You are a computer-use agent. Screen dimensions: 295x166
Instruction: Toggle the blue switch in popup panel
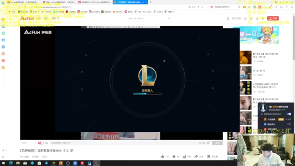click(289, 114)
